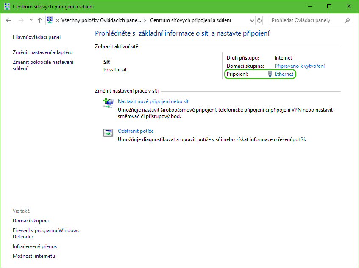Open 'Možnosti internetu' link
This screenshot has height=268, width=359.
[x=34, y=256]
